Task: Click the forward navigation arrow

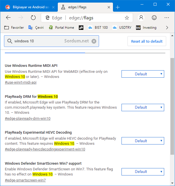Action: tap(21, 18)
